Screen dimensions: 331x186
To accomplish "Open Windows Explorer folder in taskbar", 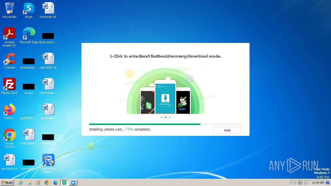I will 29,183.
